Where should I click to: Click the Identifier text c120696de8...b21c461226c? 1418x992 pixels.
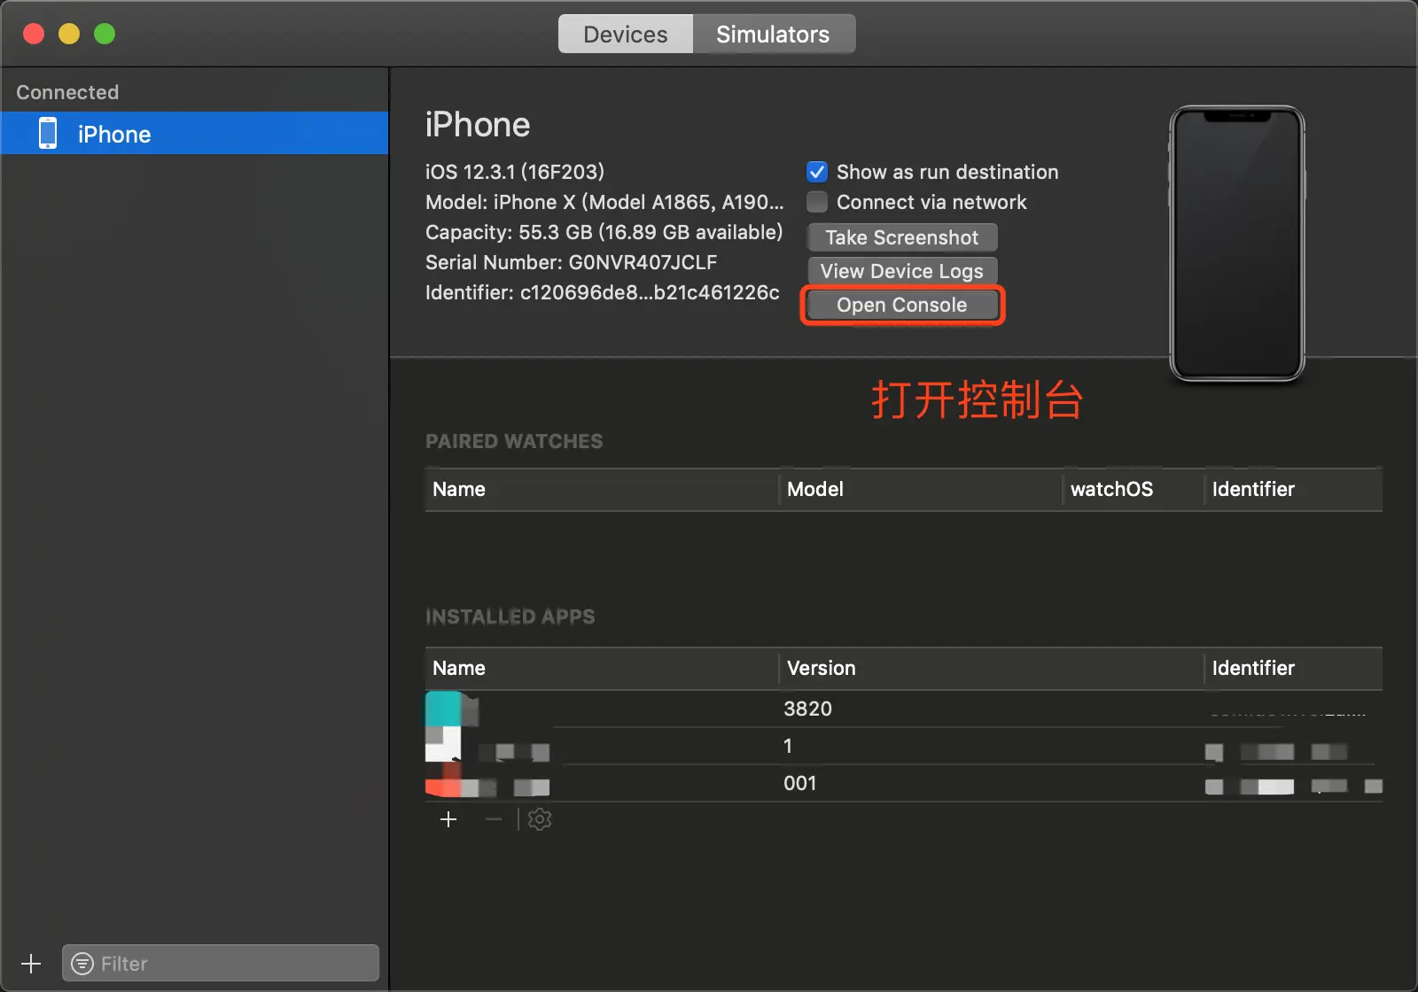[650, 292]
